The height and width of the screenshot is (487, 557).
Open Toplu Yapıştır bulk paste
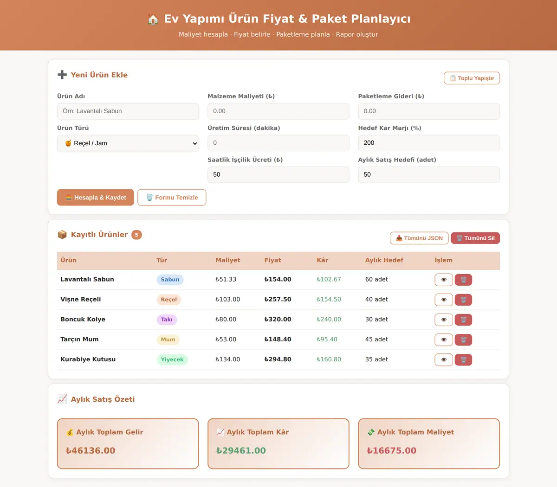(x=472, y=78)
